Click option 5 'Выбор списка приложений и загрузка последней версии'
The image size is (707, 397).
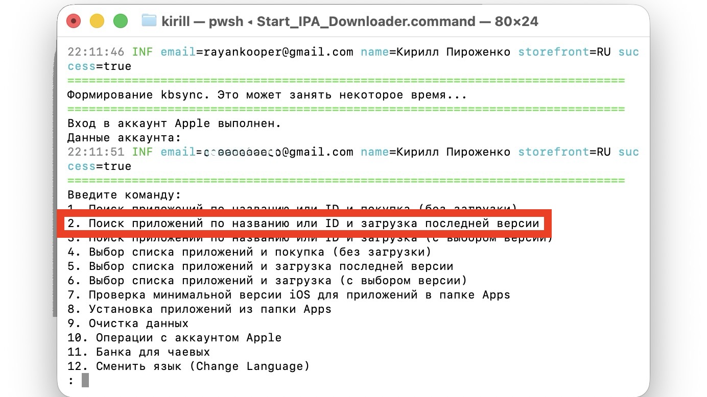click(x=260, y=266)
